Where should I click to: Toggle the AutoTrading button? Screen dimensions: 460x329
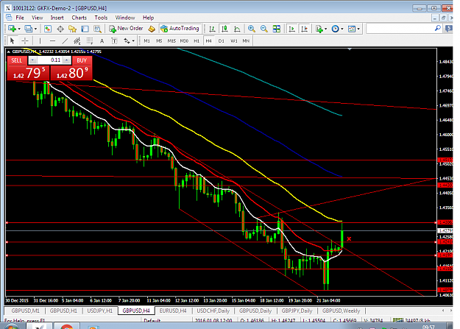180,29
